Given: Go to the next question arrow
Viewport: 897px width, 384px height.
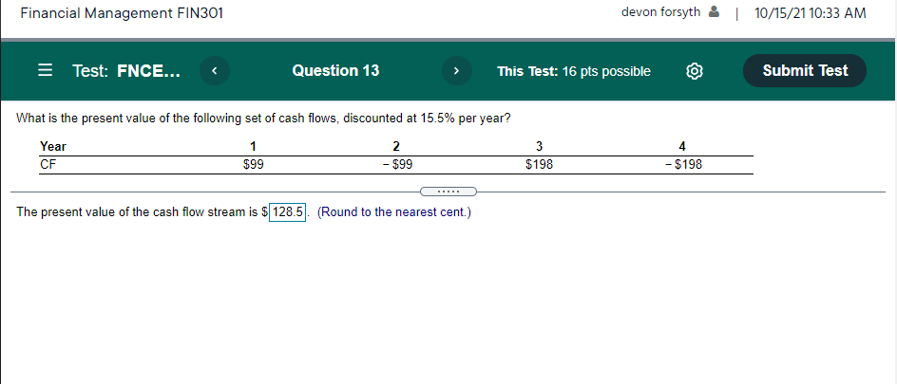Looking at the screenshot, I should (x=456, y=71).
